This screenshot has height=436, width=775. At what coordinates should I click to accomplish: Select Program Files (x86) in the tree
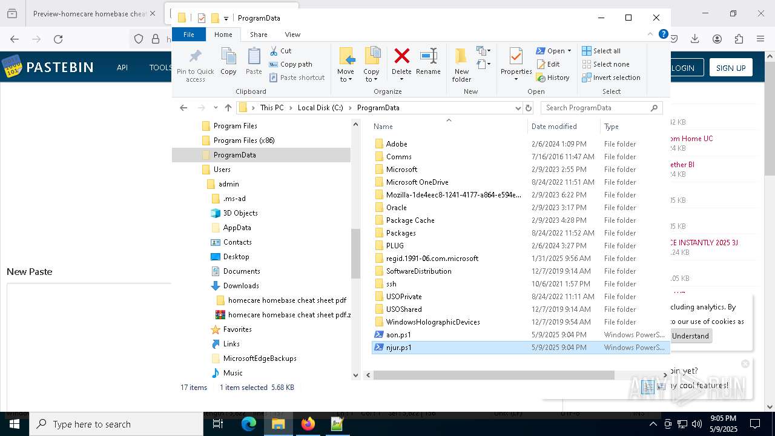(244, 140)
